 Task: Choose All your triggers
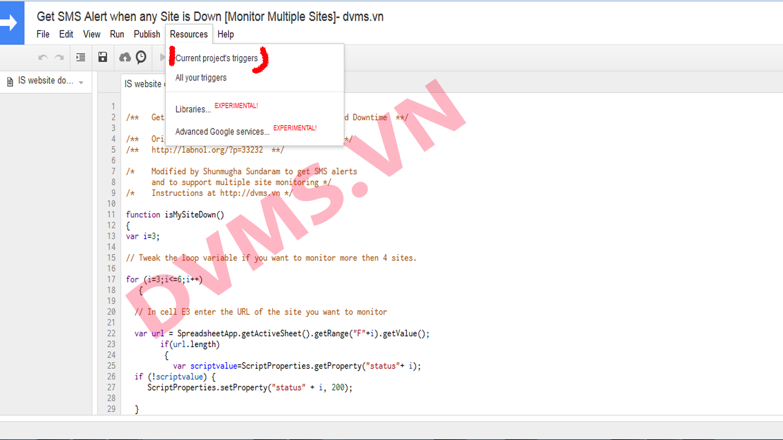click(201, 78)
